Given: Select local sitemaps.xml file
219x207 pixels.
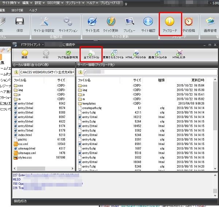Looking at the screenshot, I should 25,153.
